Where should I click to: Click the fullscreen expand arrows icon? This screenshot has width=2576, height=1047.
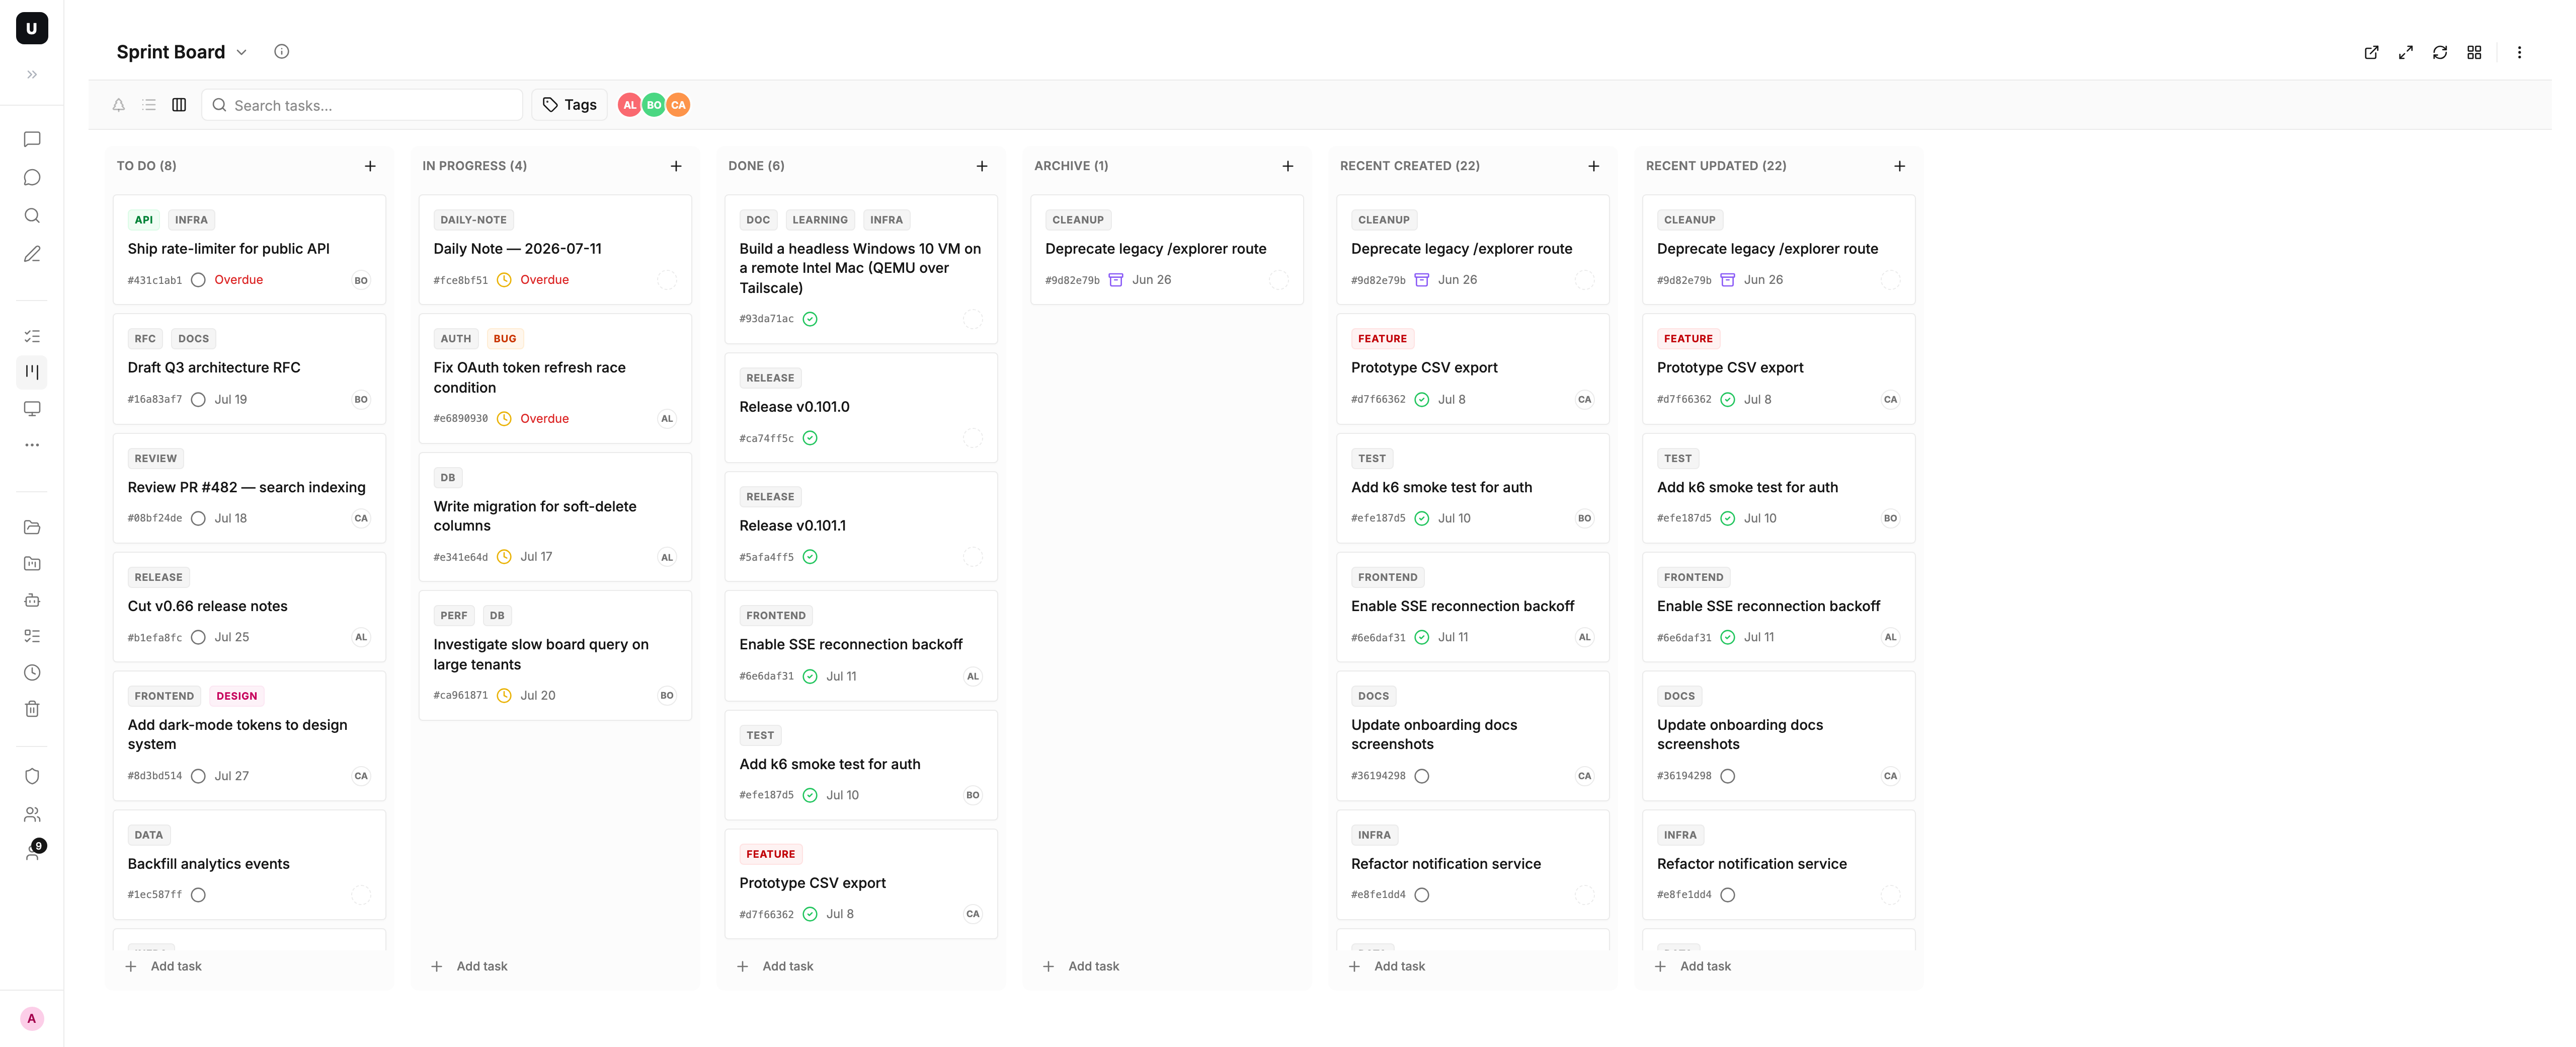(x=2405, y=52)
